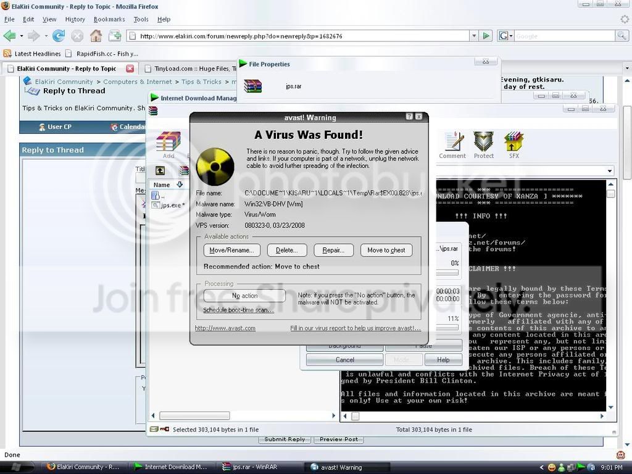The width and height of the screenshot is (632, 474).
Task: Open RapidFish.cc bookmark
Action: click(x=102, y=54)
